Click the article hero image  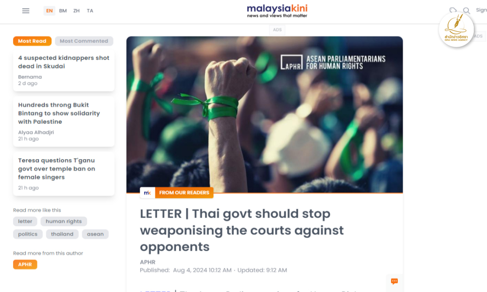pyautogui.click(x=264, y=114)
